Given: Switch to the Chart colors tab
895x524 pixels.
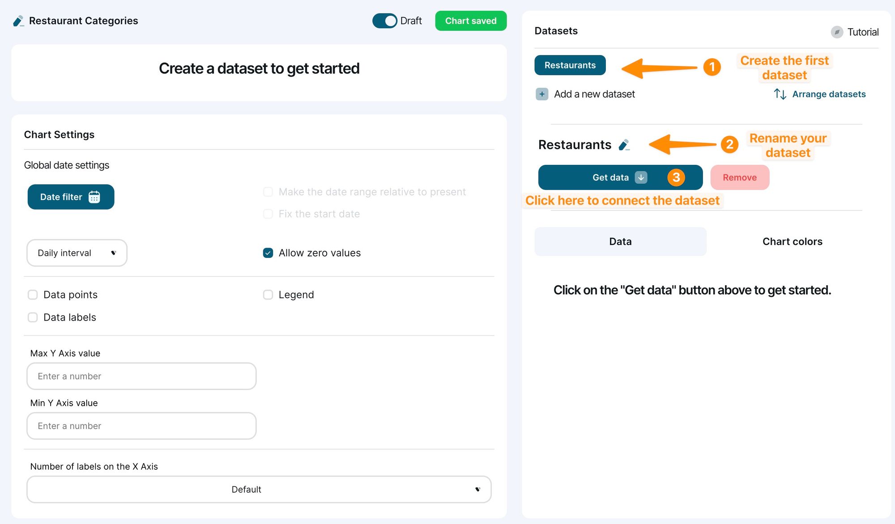Looking at the screenshot, I should pyautogui.click(x=792, y=241).
